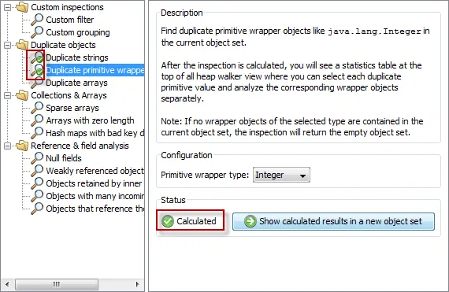Select Weakly referenced objects inspection

tap(95, 171)
